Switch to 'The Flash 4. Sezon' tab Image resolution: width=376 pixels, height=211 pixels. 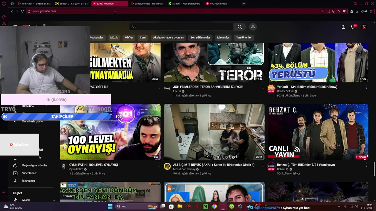34,4
